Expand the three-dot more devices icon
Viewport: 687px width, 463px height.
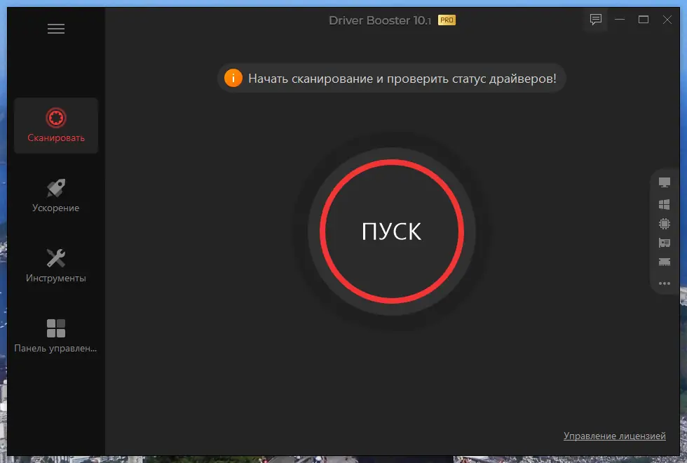point(664,283)
